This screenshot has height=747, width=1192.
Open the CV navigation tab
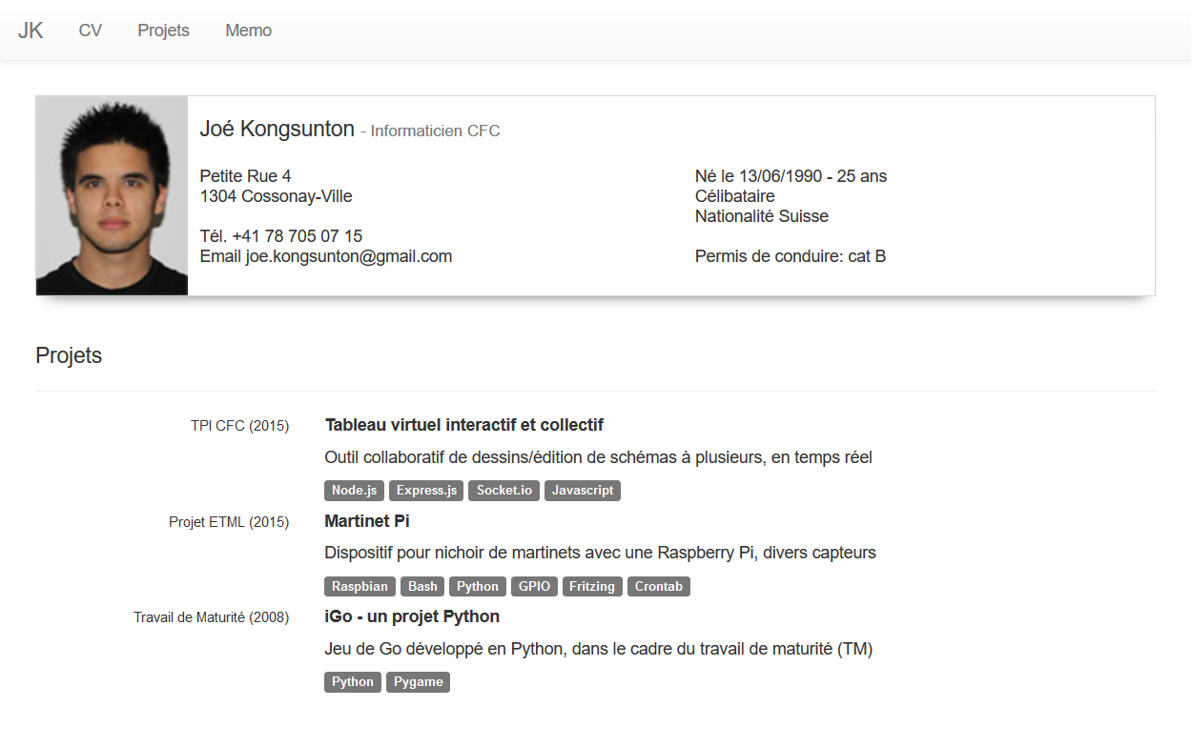tap(91, 30)
